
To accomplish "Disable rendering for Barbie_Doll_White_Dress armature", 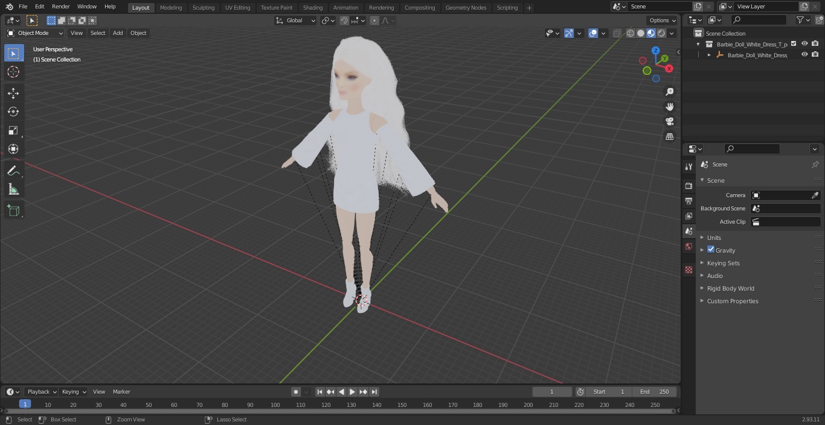I will click(x=815, y=55).
